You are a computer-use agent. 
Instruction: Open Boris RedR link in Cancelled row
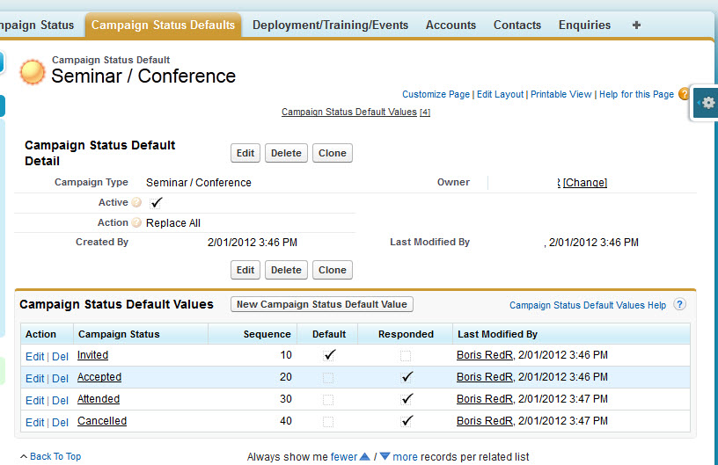click(x=485, y=421)
